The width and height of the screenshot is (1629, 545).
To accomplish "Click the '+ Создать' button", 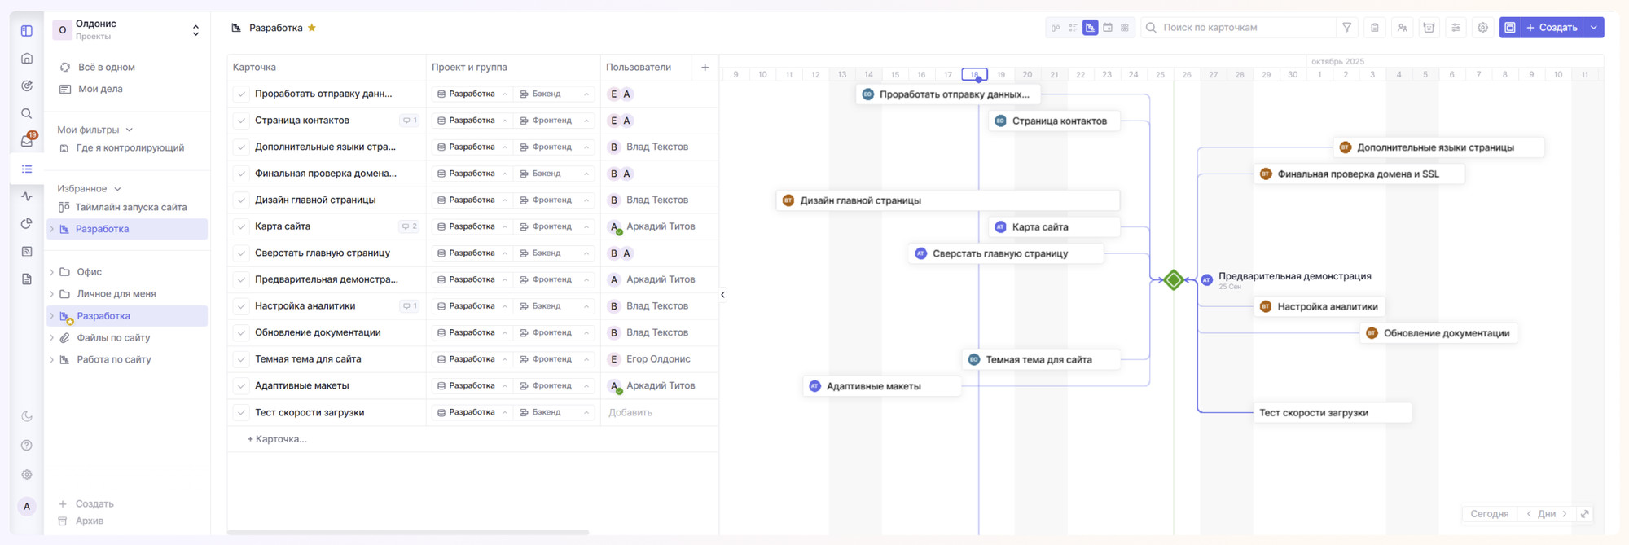I will (1552, 28).
